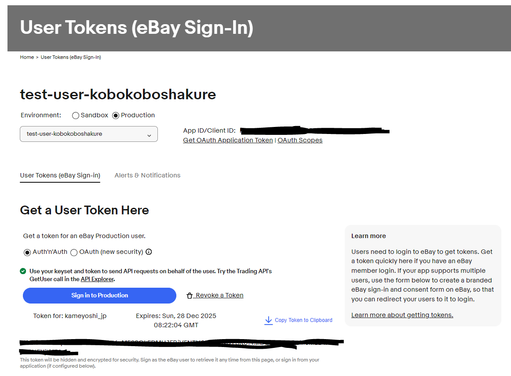511x376 pixels.
Task: Click the chevron arrow on keyset selector
Action: pyautogui.click(x=149, y=135)
